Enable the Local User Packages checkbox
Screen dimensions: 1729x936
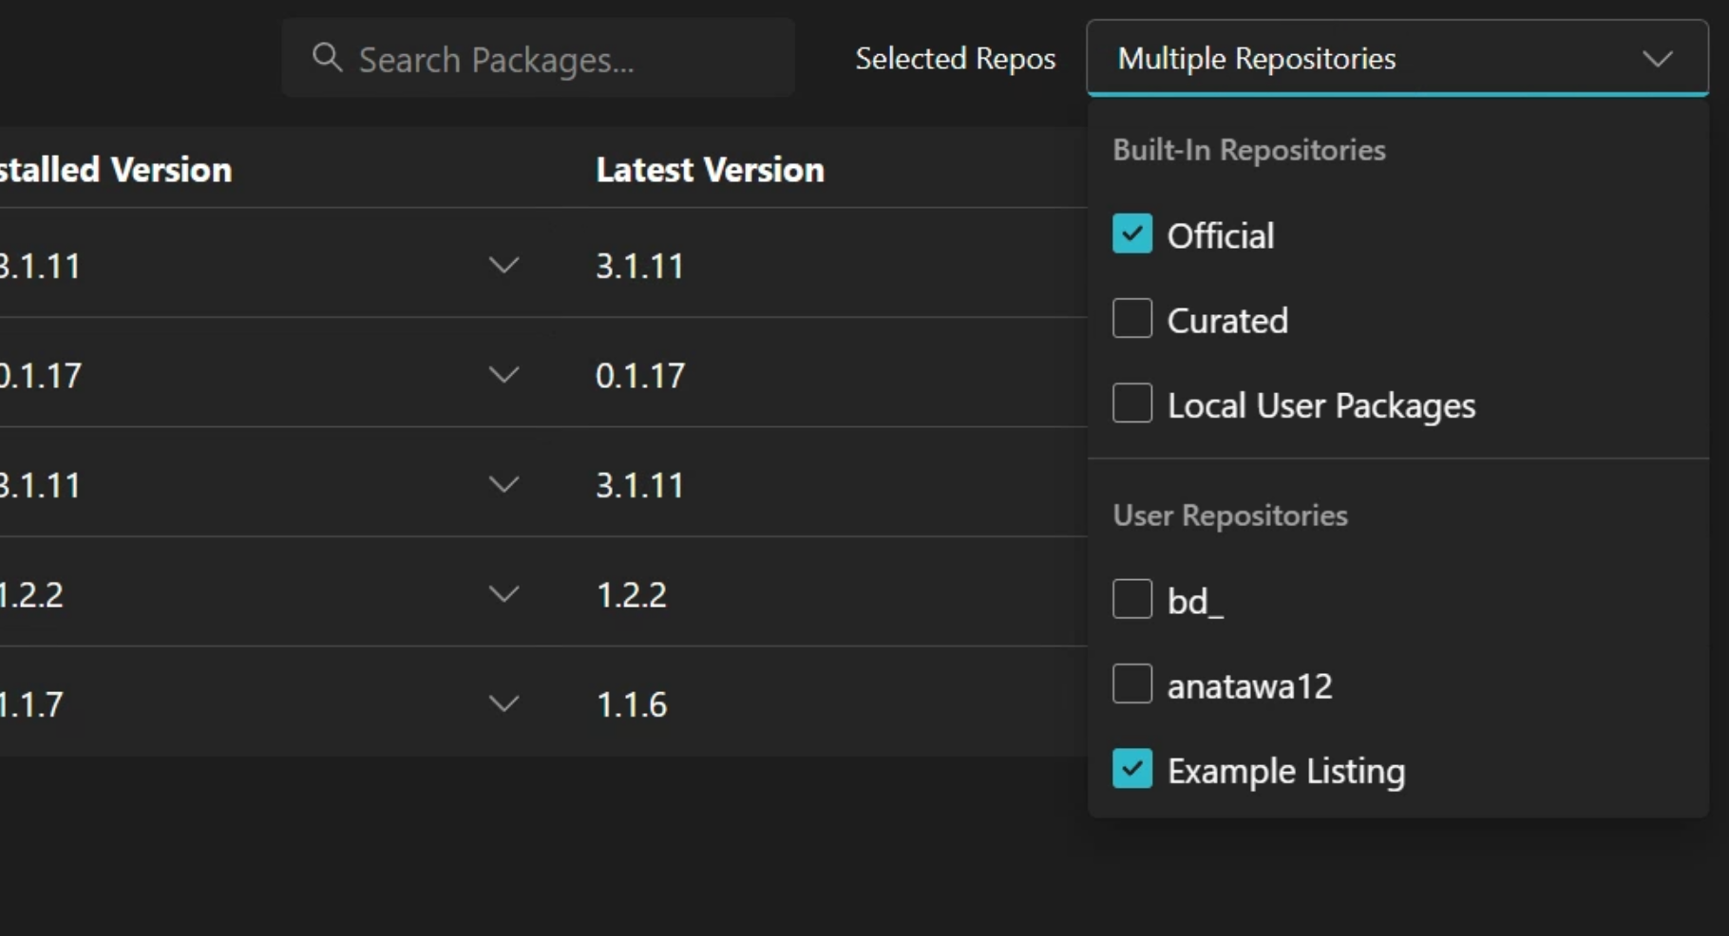1132,403
